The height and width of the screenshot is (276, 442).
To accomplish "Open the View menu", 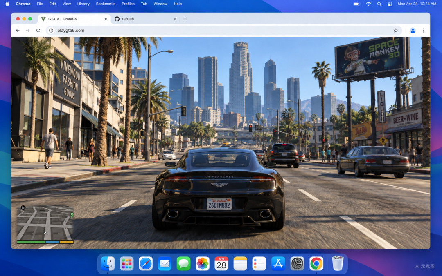I will (x=67, y=4).
